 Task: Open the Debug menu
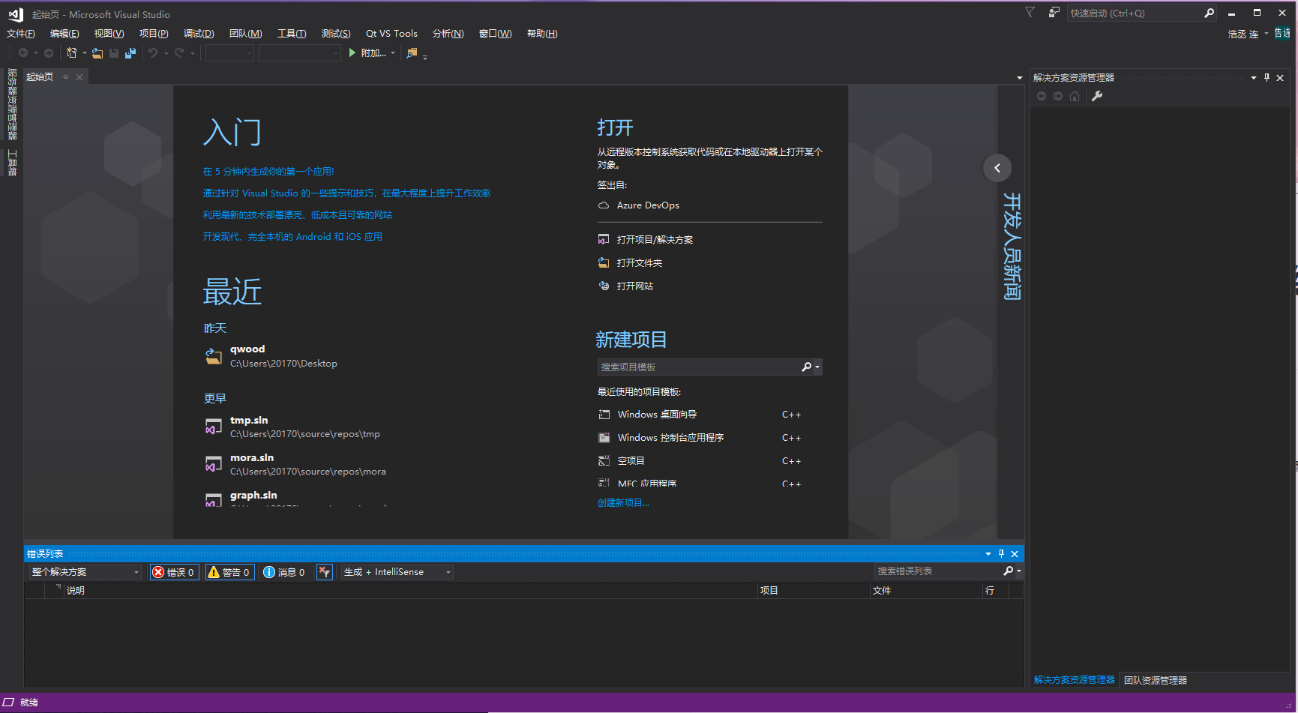[x=199, y=34]
